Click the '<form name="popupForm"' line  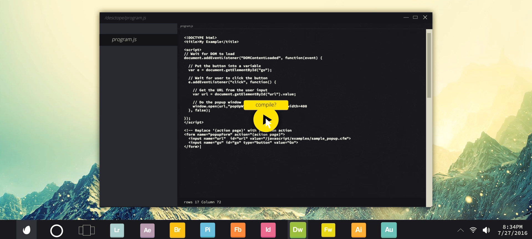pyautogui.click(x=234, y=134)
